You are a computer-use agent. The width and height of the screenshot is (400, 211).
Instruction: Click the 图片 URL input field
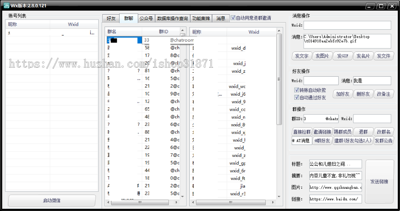tap(336, 188)
